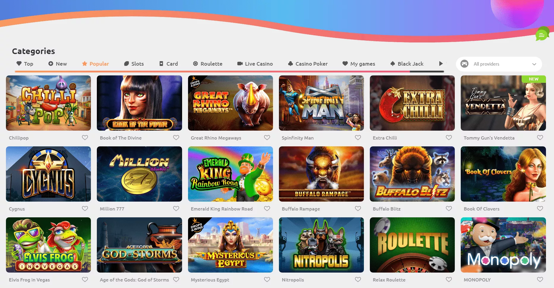Click the category tabs horizontal scroll bar
Image resolution: width=554 pixels, height=288 pixels.
229,72
